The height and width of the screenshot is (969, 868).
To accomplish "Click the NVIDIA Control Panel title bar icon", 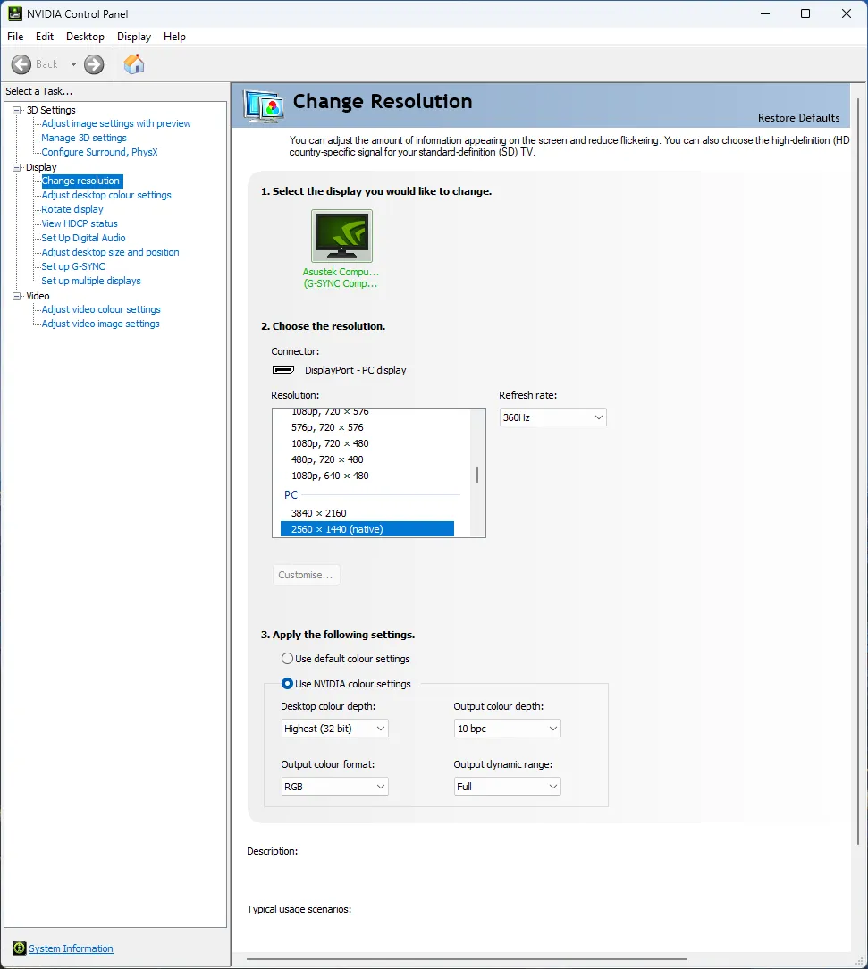I will pos(15,13).
